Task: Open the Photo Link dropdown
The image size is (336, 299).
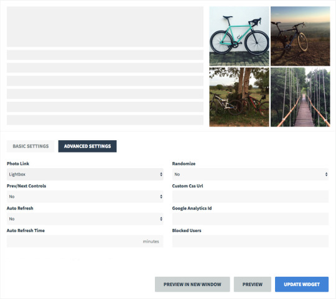Action: point(85,174)
